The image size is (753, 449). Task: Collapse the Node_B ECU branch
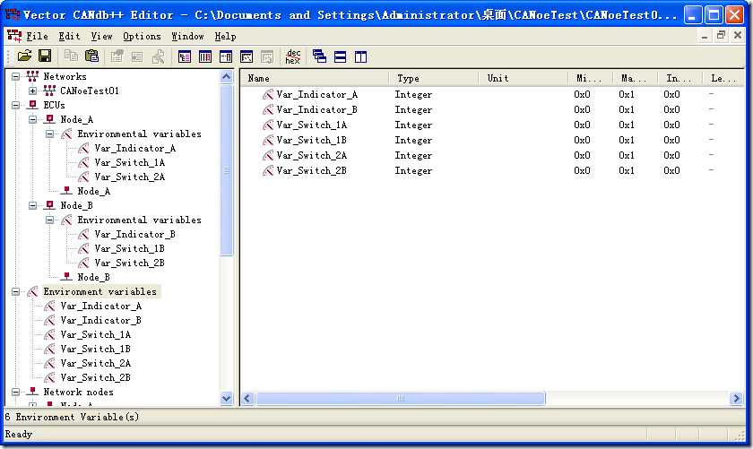click(x=32, y=205)
